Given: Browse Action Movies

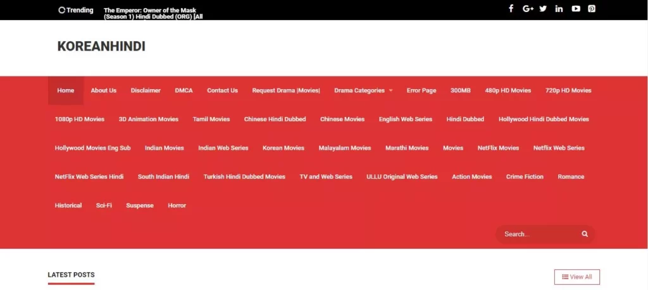Looking at the screenshot, I should [472, 177].
